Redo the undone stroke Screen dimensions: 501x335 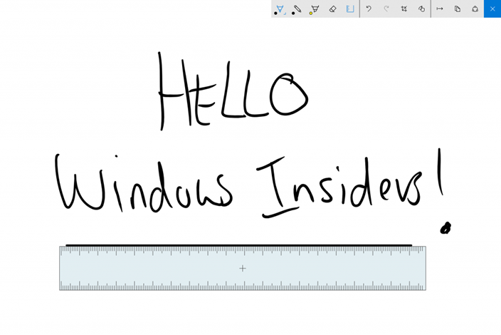point(386,9)
